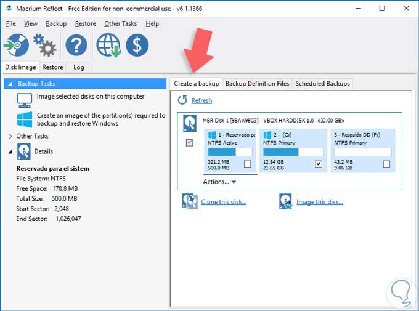Collapse the Details section triangle
This screenshot has width=419, height=311.
pyautogui.click(x=10, y=151)
